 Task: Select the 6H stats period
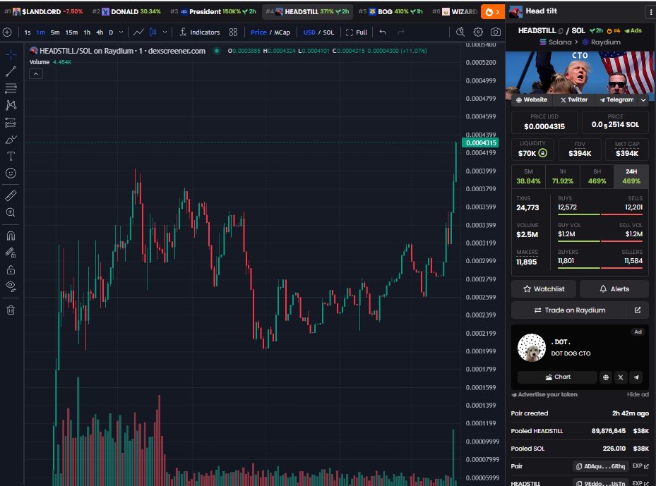pyautogui.click(x=597, y=176)
